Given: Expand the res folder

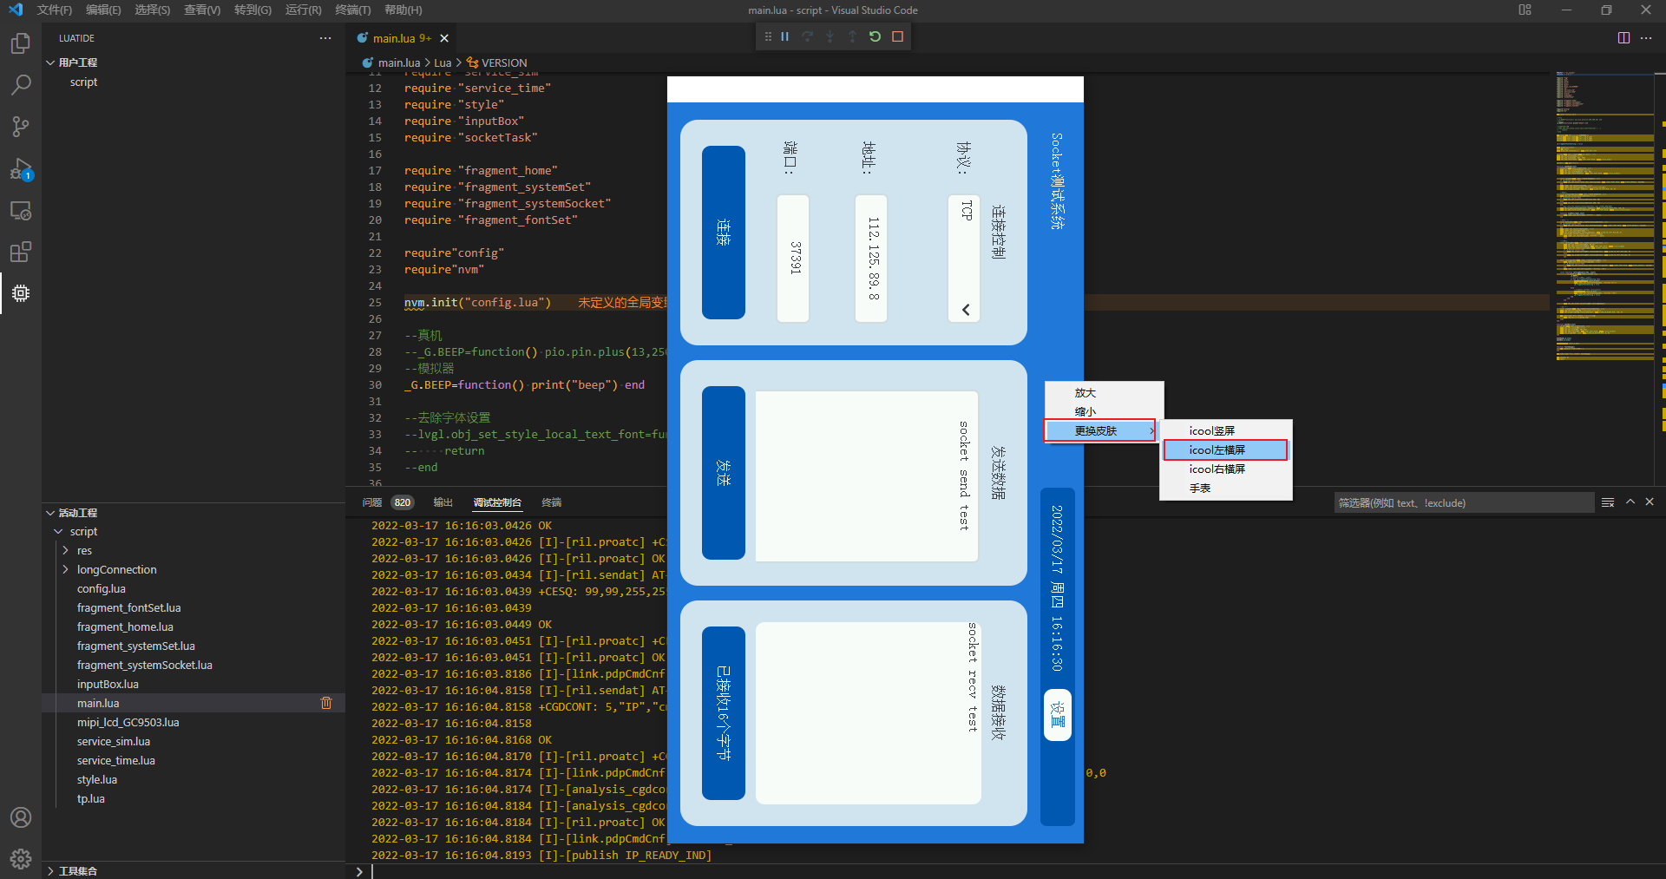Looking at the screenshot, I should 65,550.
